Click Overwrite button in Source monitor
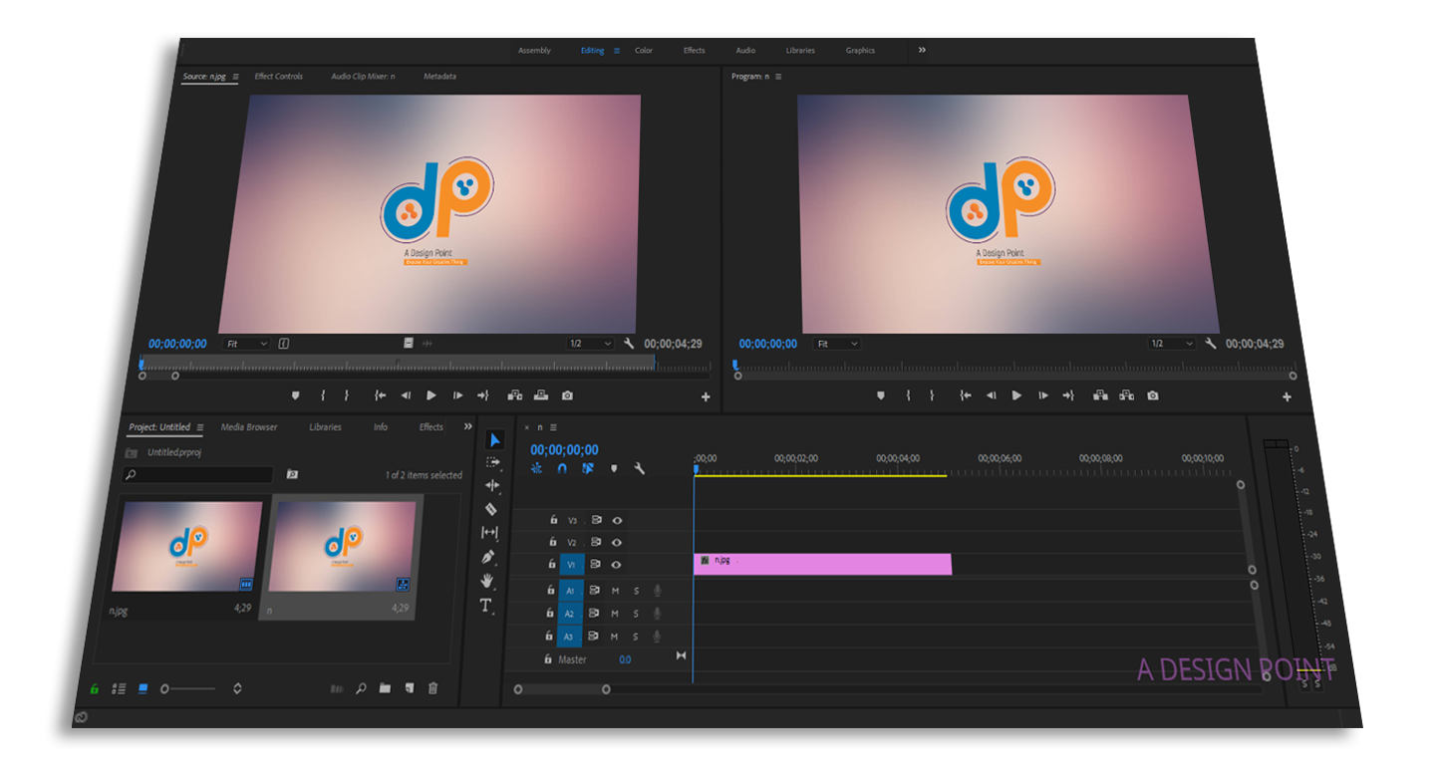 541,395
